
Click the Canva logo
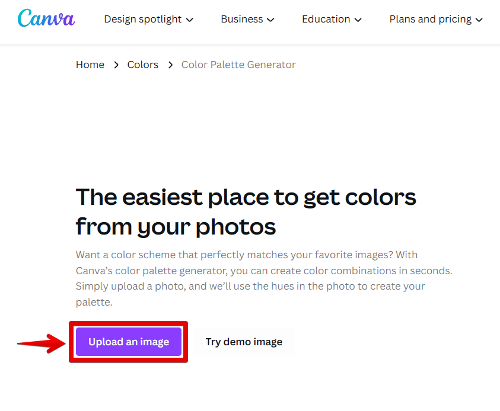point(46,18)
